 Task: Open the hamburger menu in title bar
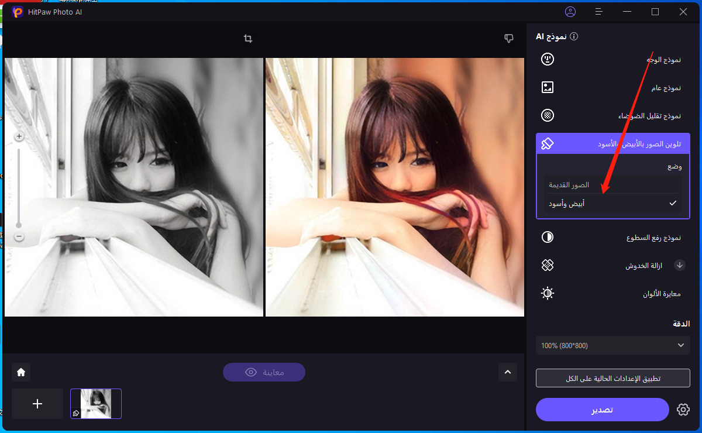(598, 12)
